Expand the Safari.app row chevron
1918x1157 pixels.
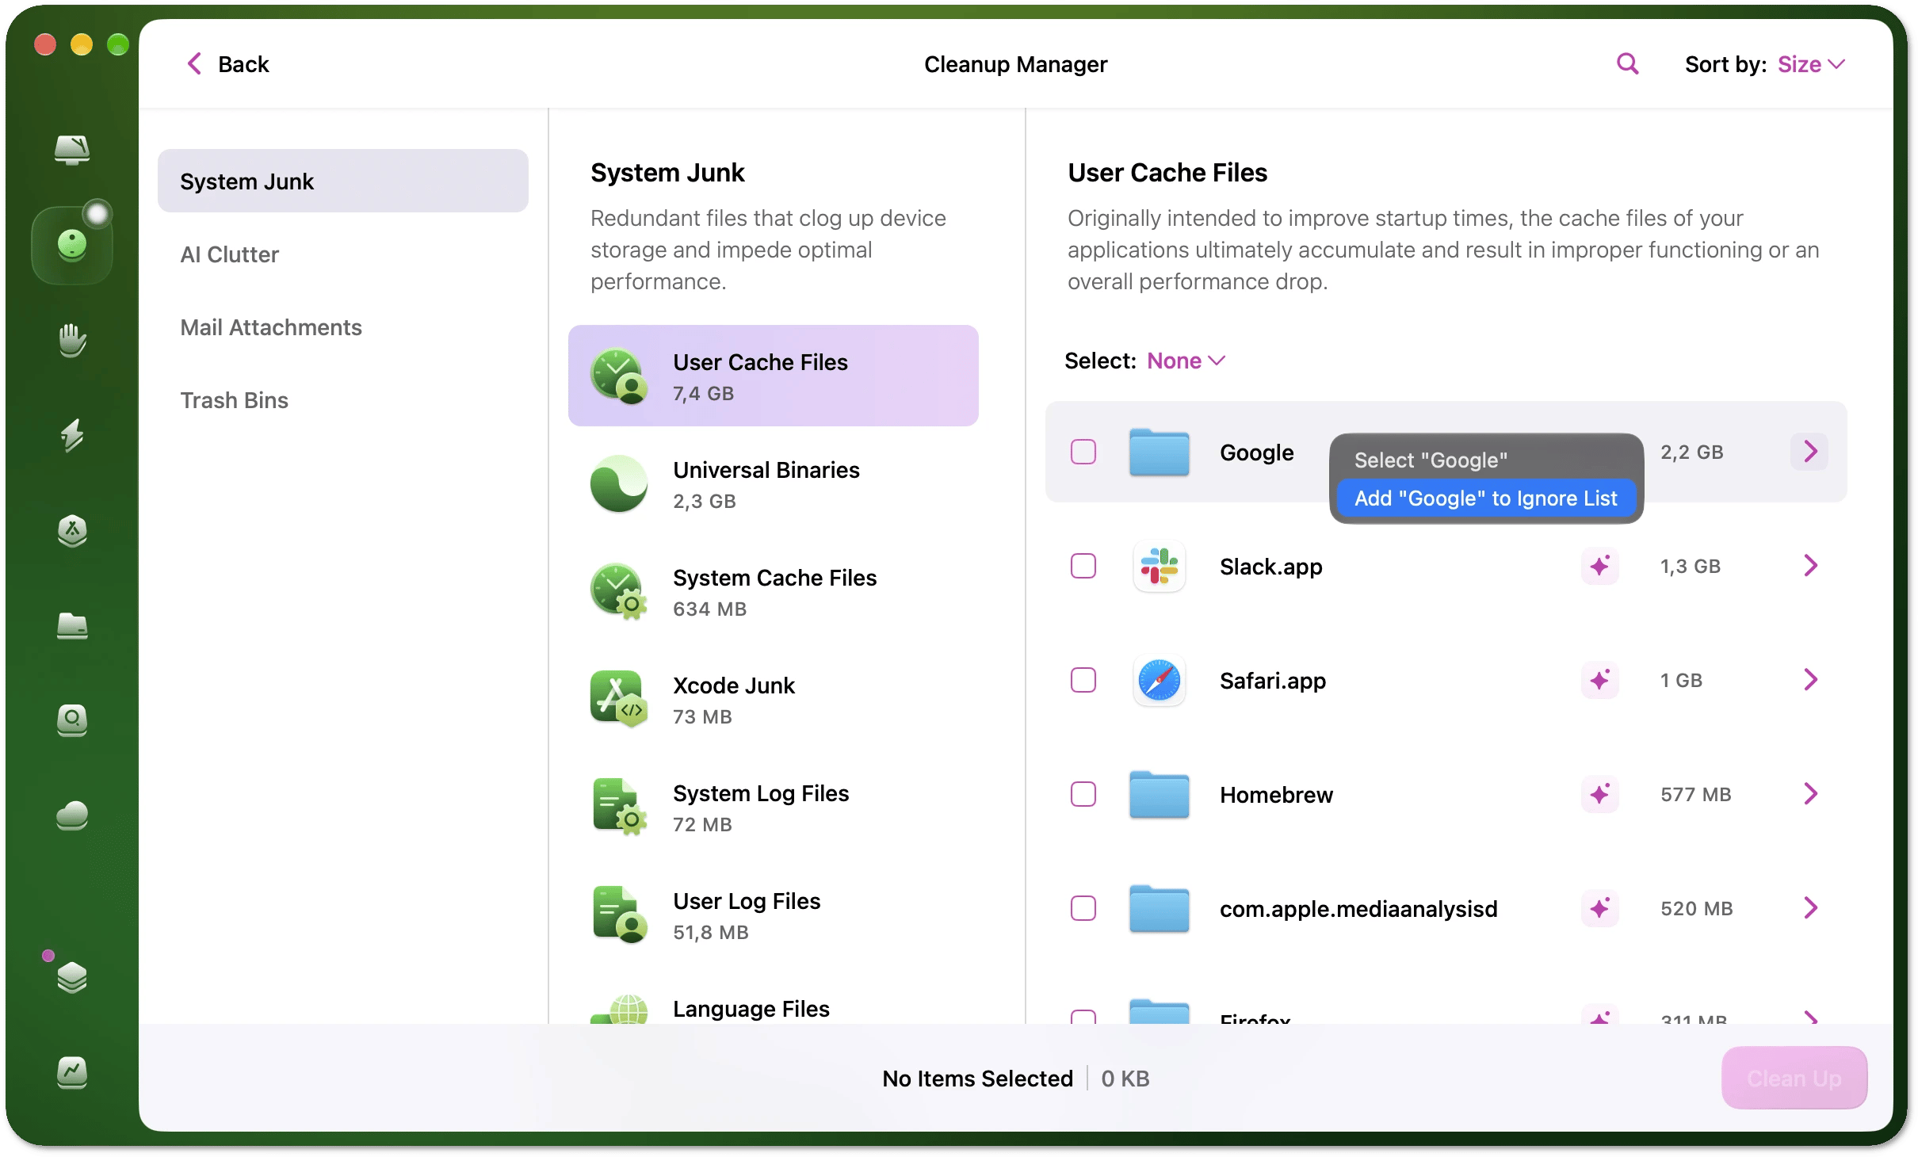1810,680
